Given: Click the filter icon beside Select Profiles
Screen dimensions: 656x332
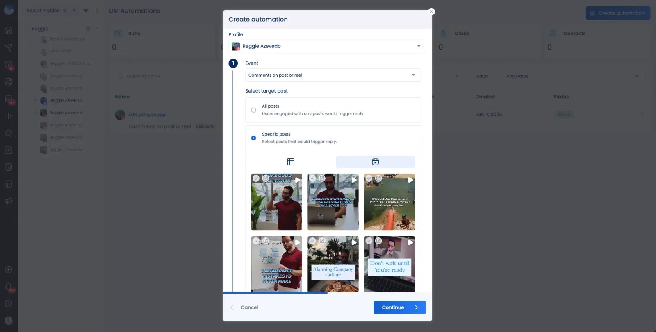Looking at the screenshot, I should pyautogui.click(x=86, y=11).
